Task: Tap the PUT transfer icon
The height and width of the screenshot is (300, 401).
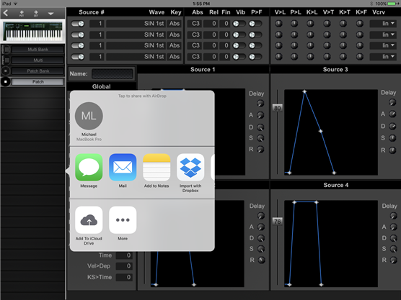Action: pyautogui.click(x=22, y=13)
